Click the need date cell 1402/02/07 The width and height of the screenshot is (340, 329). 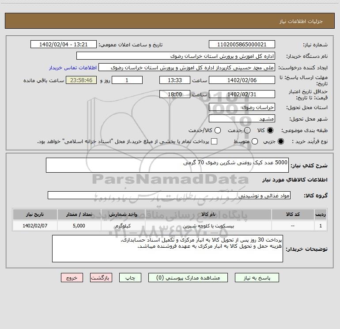tap(35, 226)
